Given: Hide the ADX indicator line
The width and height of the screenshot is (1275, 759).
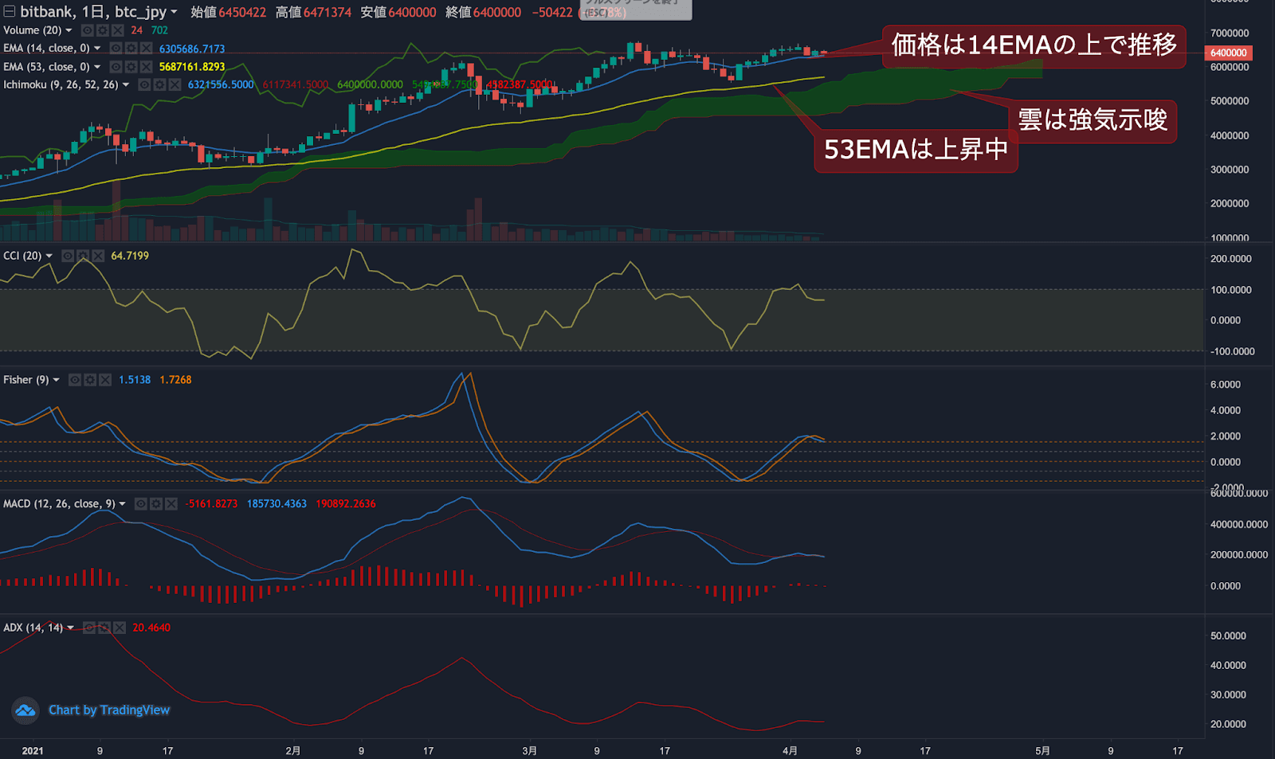Looking at the screenshot, I should [x=89, y=628].
